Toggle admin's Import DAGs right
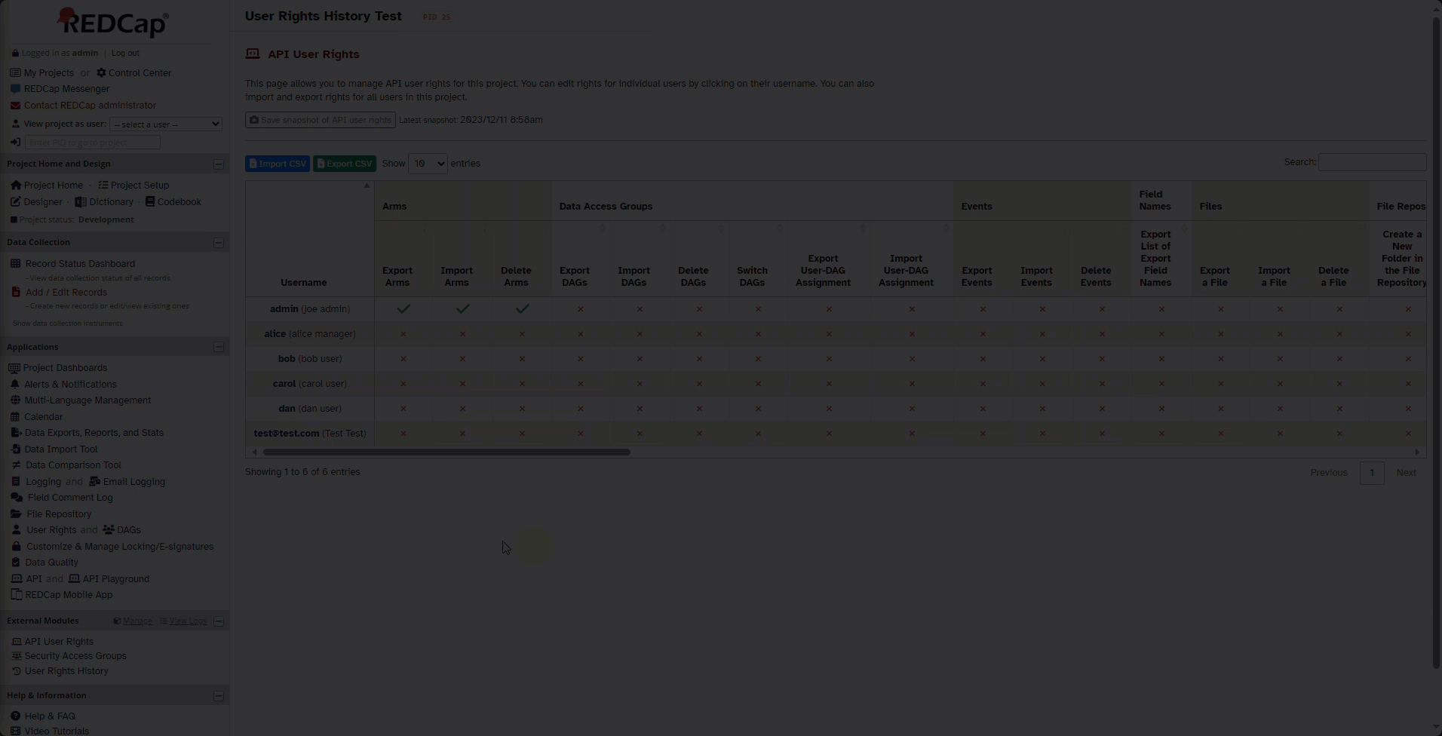Screen dimensions: 1442x736 click(640, 309)
